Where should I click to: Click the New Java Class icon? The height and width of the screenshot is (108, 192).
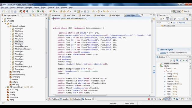[x=54, y=11]
